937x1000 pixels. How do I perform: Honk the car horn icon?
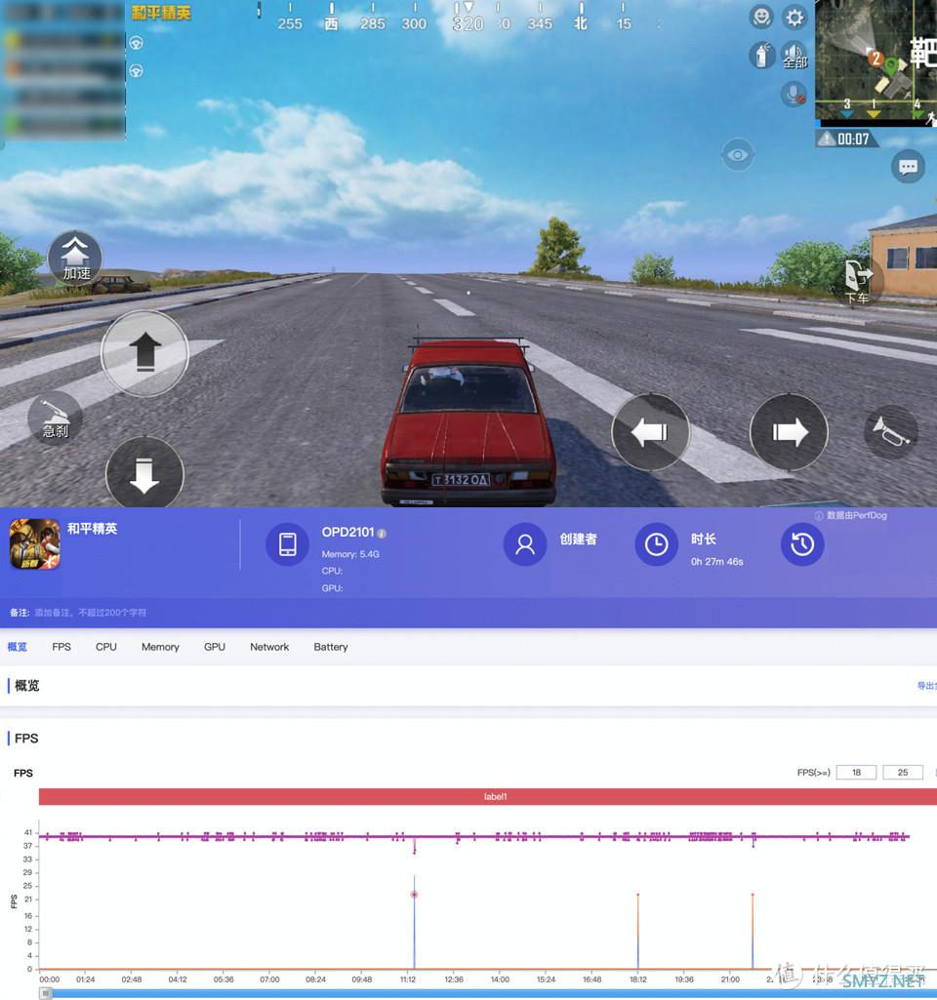pyautogui.click(x=890, y=432)
